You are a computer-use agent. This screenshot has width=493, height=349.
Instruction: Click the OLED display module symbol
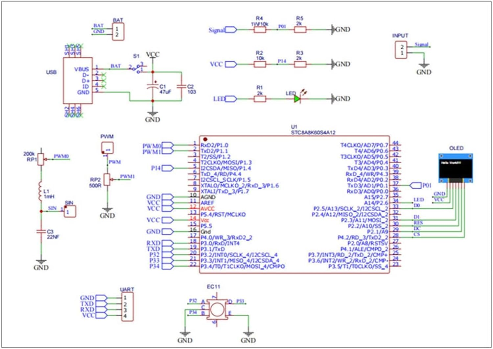456,168
